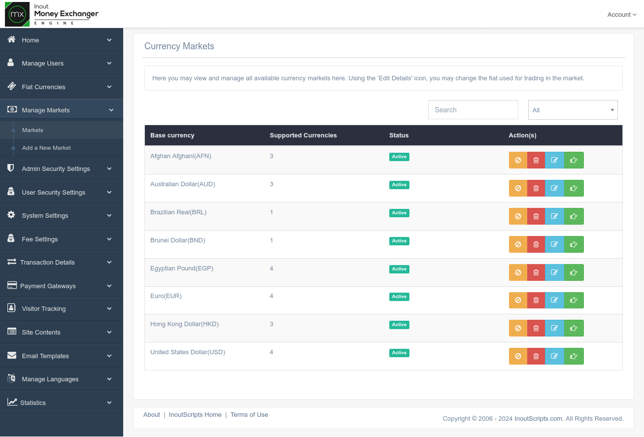Image resolution: width=644 pixels, height=437 pixels.
Task: Open the All filter dropdown
Action: 573,109
